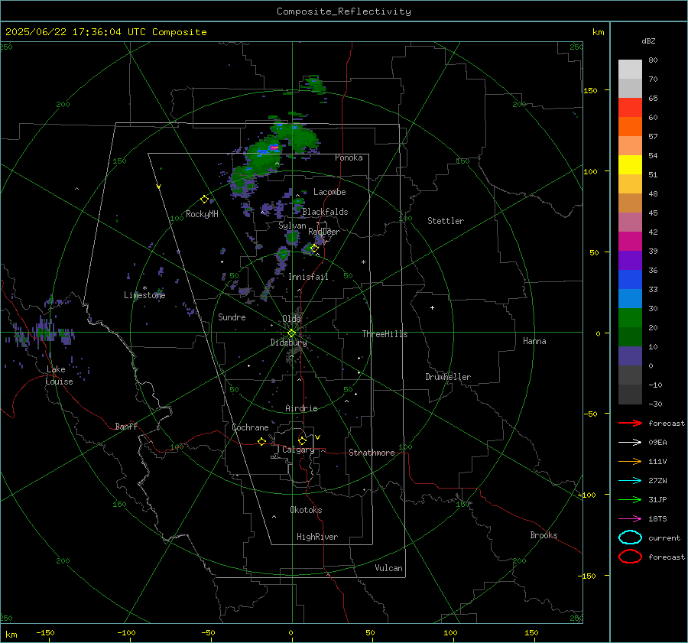Image resolution: width=688 pixels, height=643 pixels.
Task: Click the HighRiver label
Action: pyautogui.click(x=317, y=537)
